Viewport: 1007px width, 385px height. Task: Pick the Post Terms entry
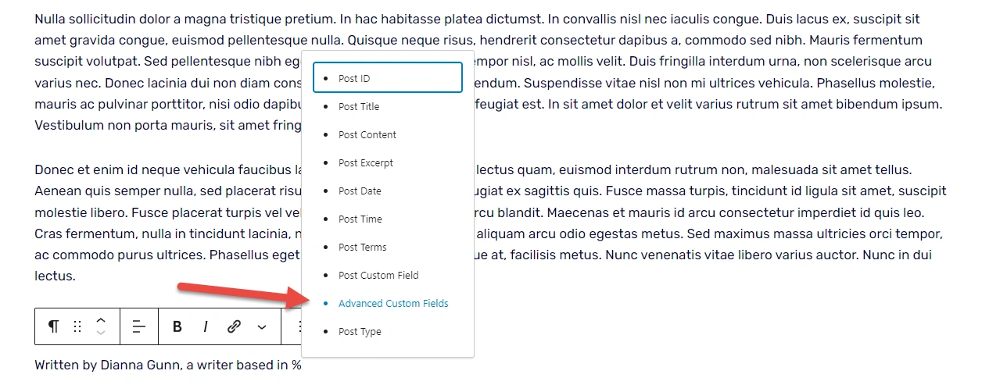point(362,247)
